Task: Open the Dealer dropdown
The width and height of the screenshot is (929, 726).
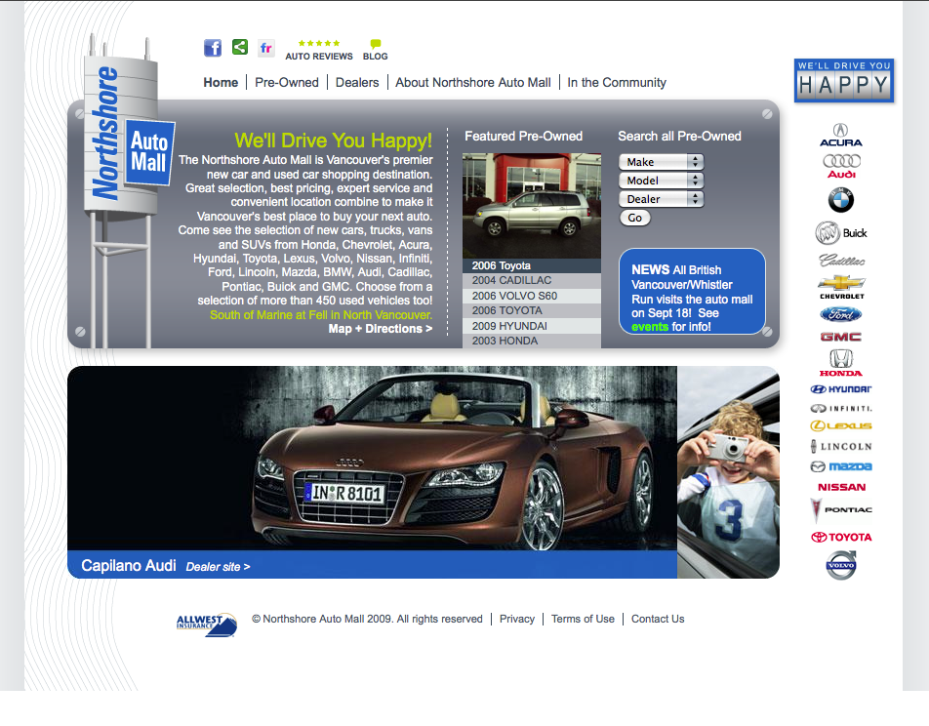Action: point(662,199)
